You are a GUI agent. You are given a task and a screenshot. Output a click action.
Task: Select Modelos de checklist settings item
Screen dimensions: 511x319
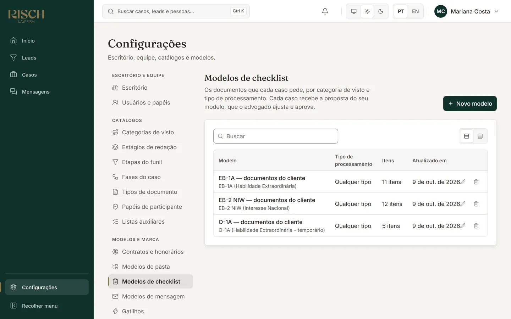[150, 281]
